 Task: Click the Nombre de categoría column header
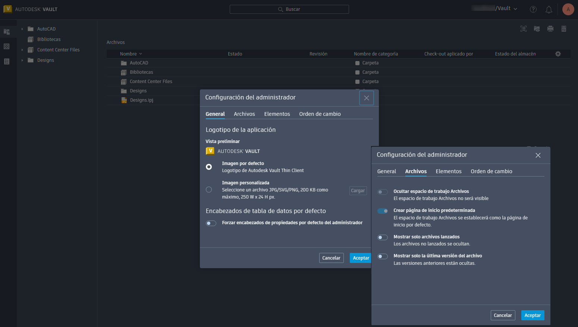coord(376,54)
